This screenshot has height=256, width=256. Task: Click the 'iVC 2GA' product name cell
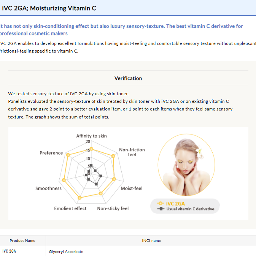tap(9, 251)
